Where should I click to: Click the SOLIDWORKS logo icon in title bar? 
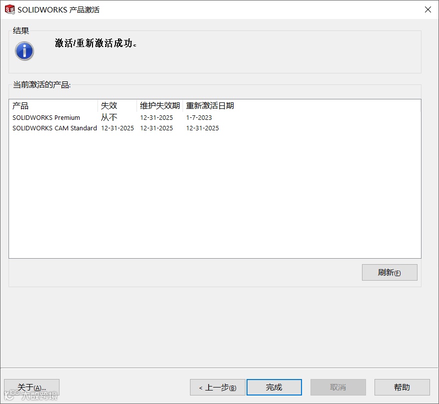(10, 9)
